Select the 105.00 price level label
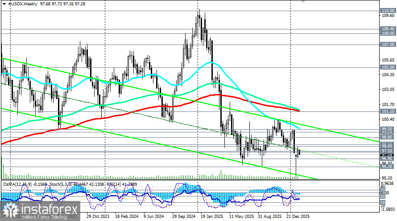Screen dimensions: 397x221 pos(388,67)
